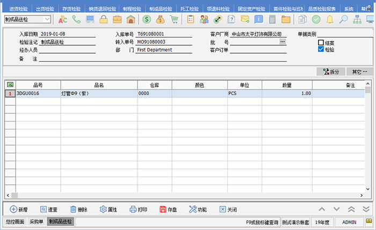Click the magnifier search icon in toolbar

coord(343,19)
